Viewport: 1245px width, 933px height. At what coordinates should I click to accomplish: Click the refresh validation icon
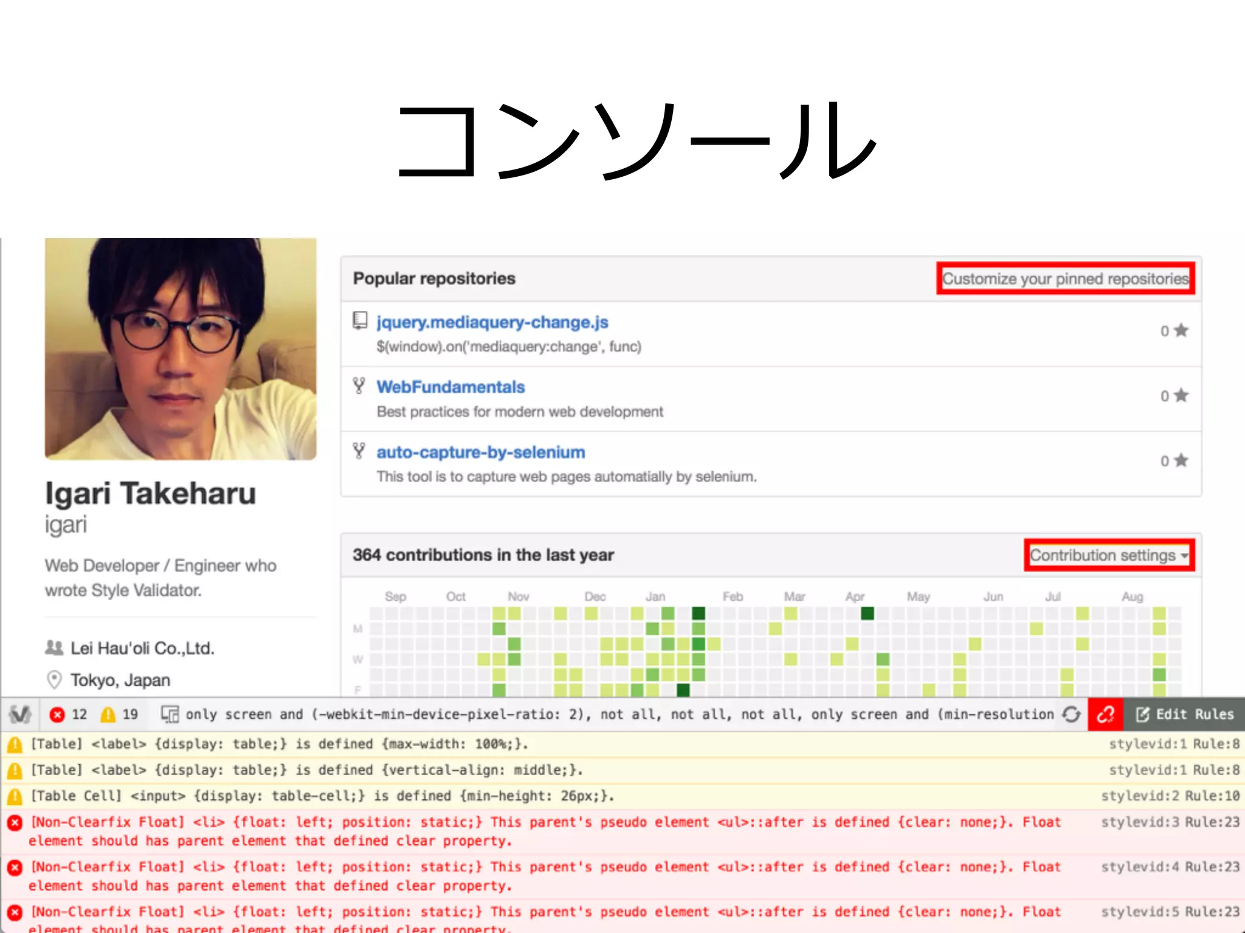point(1071,714)
